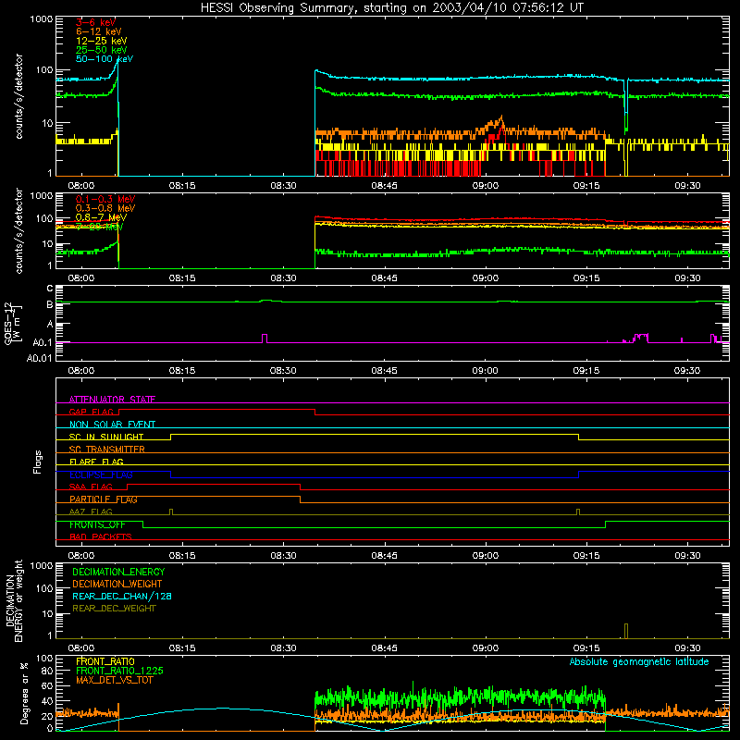Select the AAZ_FLAG label
This screenshot has height=740, width=740.
[x=91, y=512]
